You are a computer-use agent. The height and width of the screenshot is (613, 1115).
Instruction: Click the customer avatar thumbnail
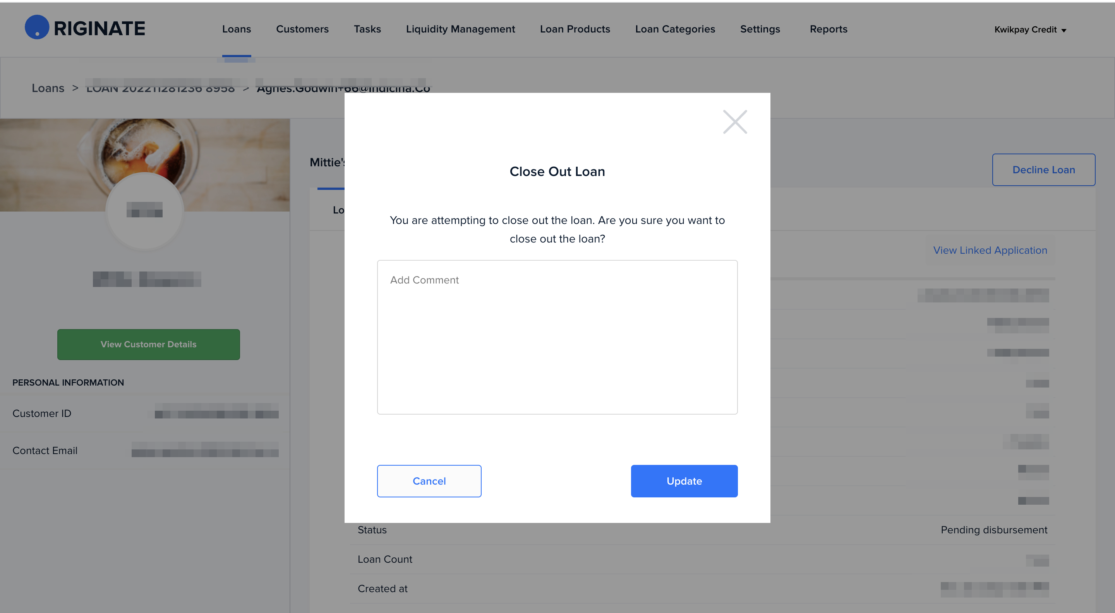pos(144,210)
